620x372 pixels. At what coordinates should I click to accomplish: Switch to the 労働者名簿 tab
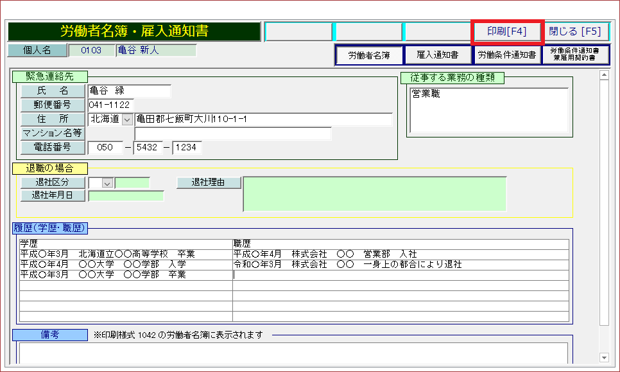click(368, 55)
